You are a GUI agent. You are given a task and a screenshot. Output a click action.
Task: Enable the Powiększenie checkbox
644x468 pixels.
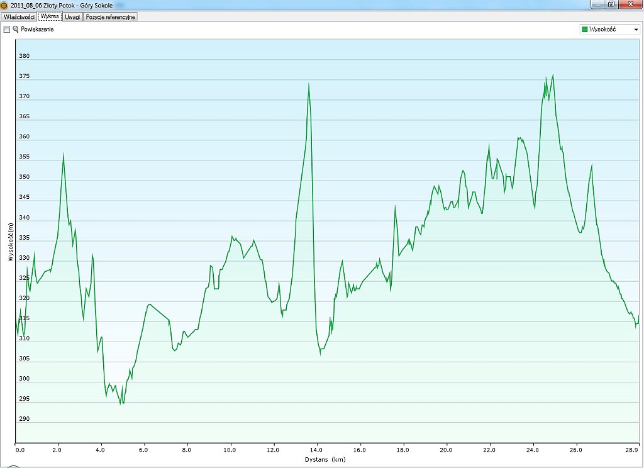(x=7, y=30)
